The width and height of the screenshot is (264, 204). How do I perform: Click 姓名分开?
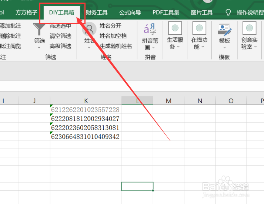(x=110, y=26)
